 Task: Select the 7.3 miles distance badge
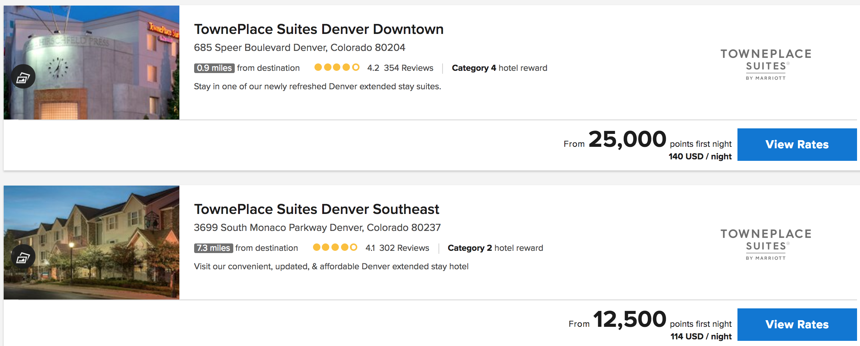[213, 248]
